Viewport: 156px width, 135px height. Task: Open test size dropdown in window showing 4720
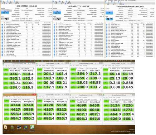click(49, 99)
